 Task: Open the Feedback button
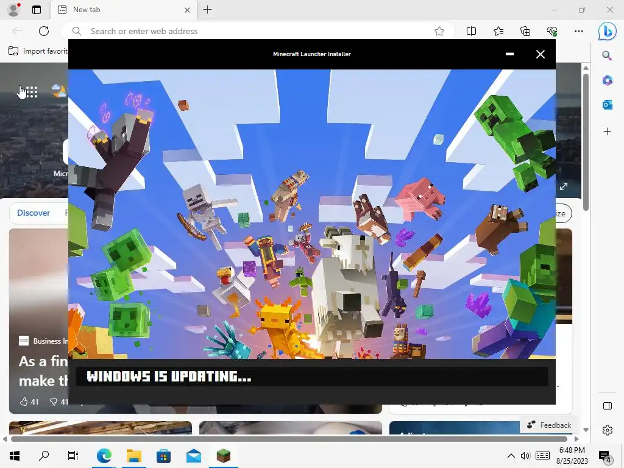pos(549,425)
